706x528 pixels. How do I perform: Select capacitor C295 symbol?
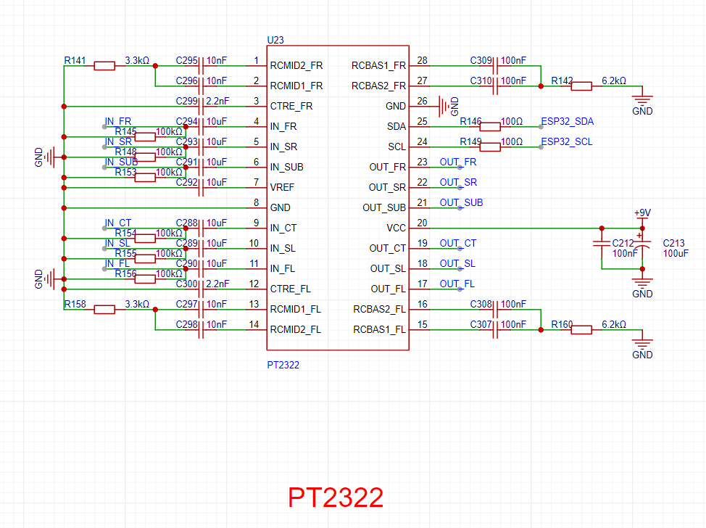201,66
